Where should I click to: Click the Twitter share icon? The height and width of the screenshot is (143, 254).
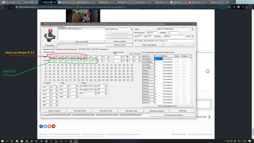(x=45, y=126)
